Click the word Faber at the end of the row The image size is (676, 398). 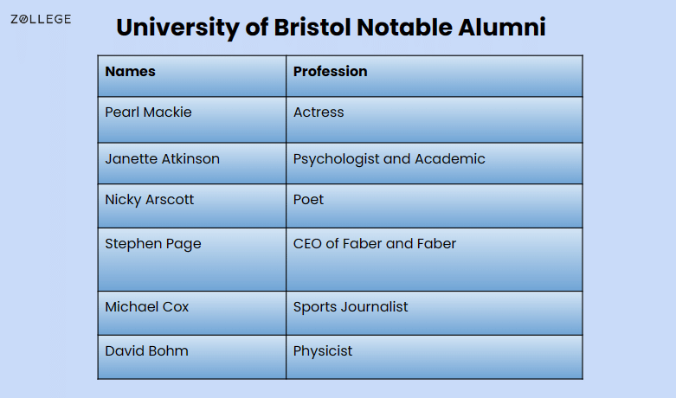pyautogui.click(x=436, y=244)
